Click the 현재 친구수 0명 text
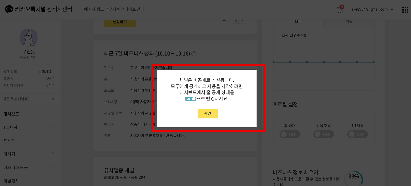 tap(294, 35)
